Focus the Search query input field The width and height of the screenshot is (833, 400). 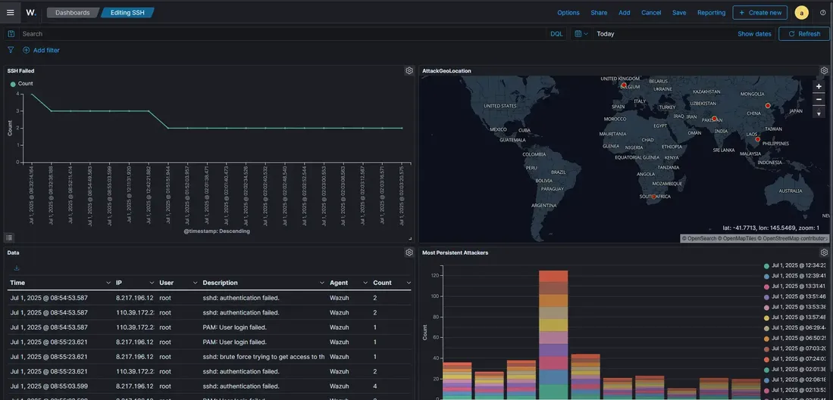pyautogui.click(x=284, y=34)
